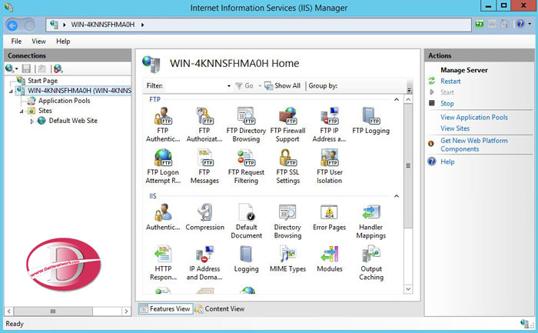Open the File menu
This screenshot has width=538, height=333.
(x=16, y=42)
